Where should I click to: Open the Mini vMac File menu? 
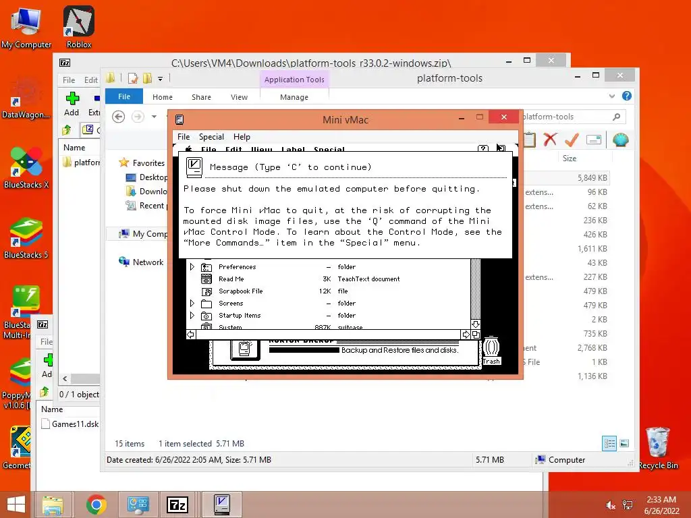(x=184, y=136)
